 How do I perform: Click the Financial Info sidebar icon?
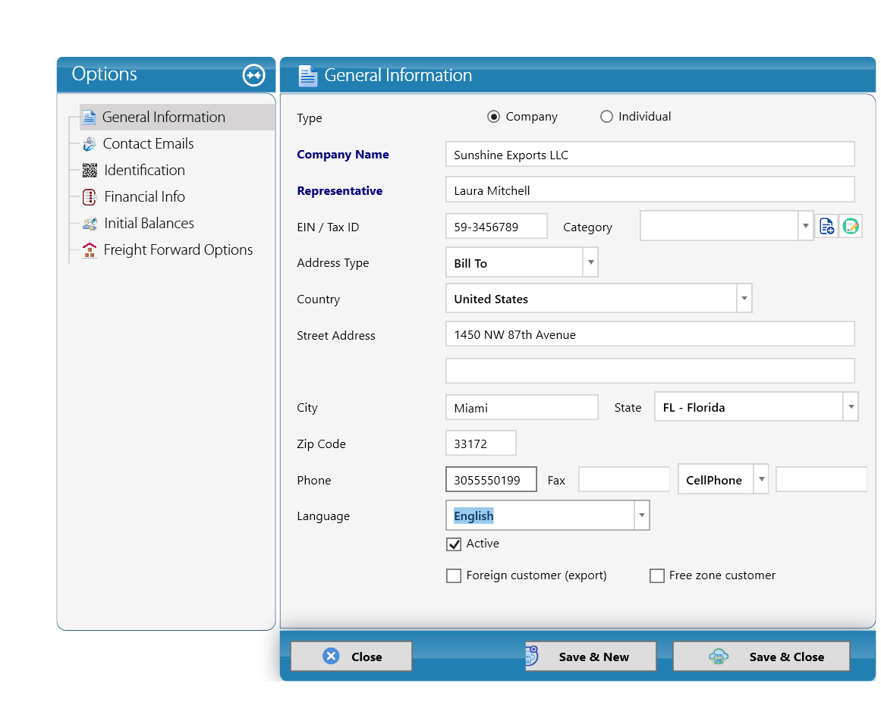tap(90, 197)
